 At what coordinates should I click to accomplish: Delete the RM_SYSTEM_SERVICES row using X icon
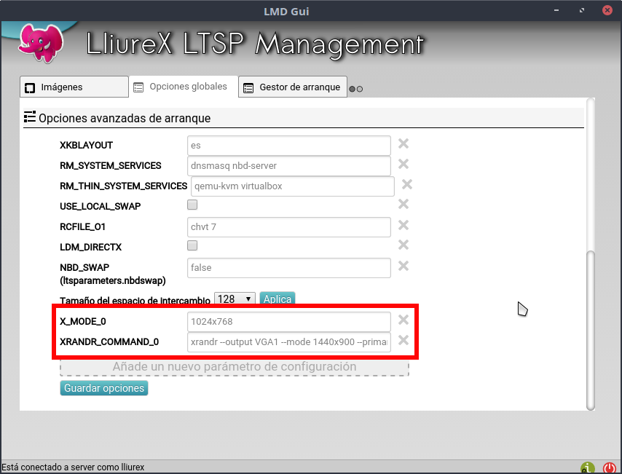403,165
